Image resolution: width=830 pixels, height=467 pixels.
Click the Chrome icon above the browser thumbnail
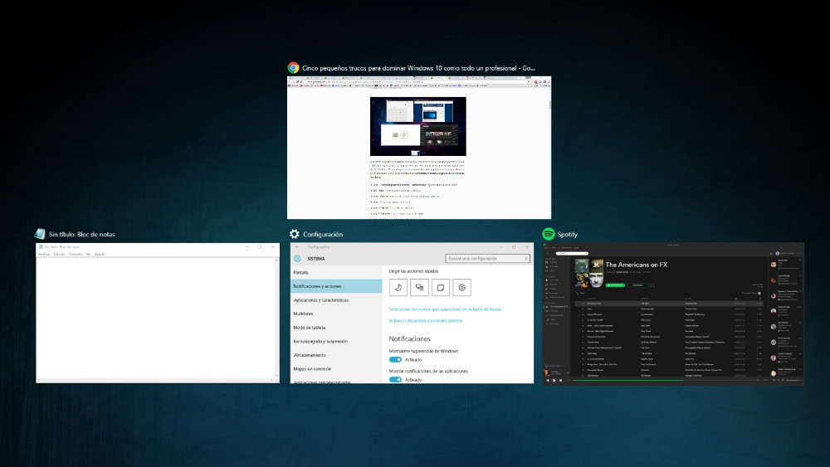click(293, 68)
